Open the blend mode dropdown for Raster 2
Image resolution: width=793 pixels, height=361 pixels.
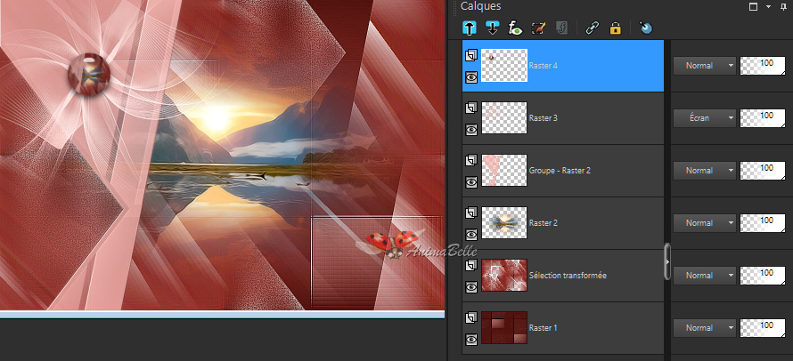click(704, 223)
